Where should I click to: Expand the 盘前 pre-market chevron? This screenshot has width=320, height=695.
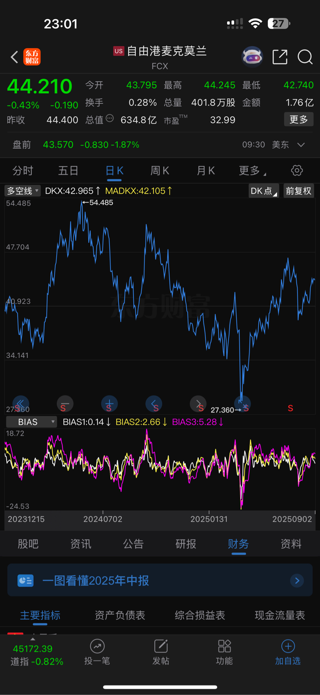[301, 145]
